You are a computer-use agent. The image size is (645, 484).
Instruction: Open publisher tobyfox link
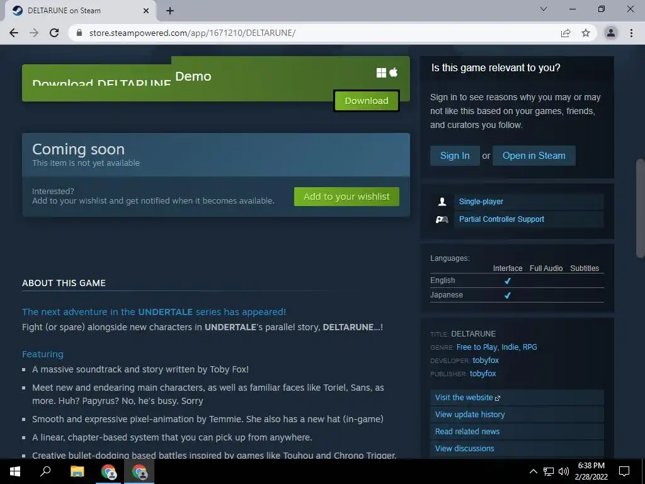click(482, 374)
